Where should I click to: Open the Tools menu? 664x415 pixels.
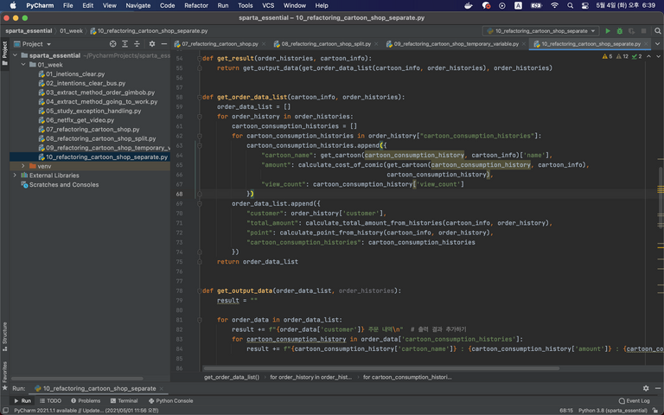point(246,5)
